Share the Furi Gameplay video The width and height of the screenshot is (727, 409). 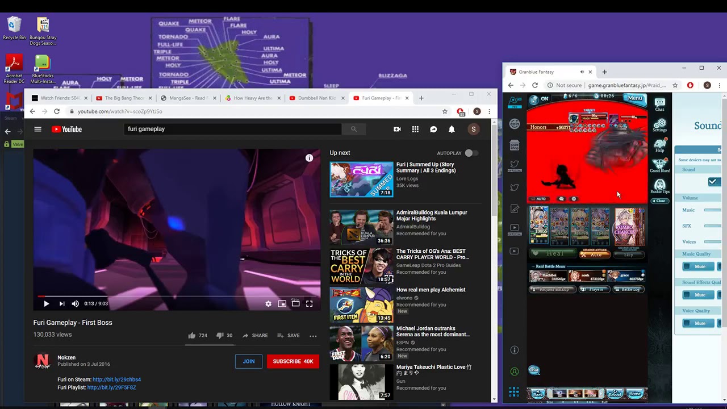click(x=254, y=335)
